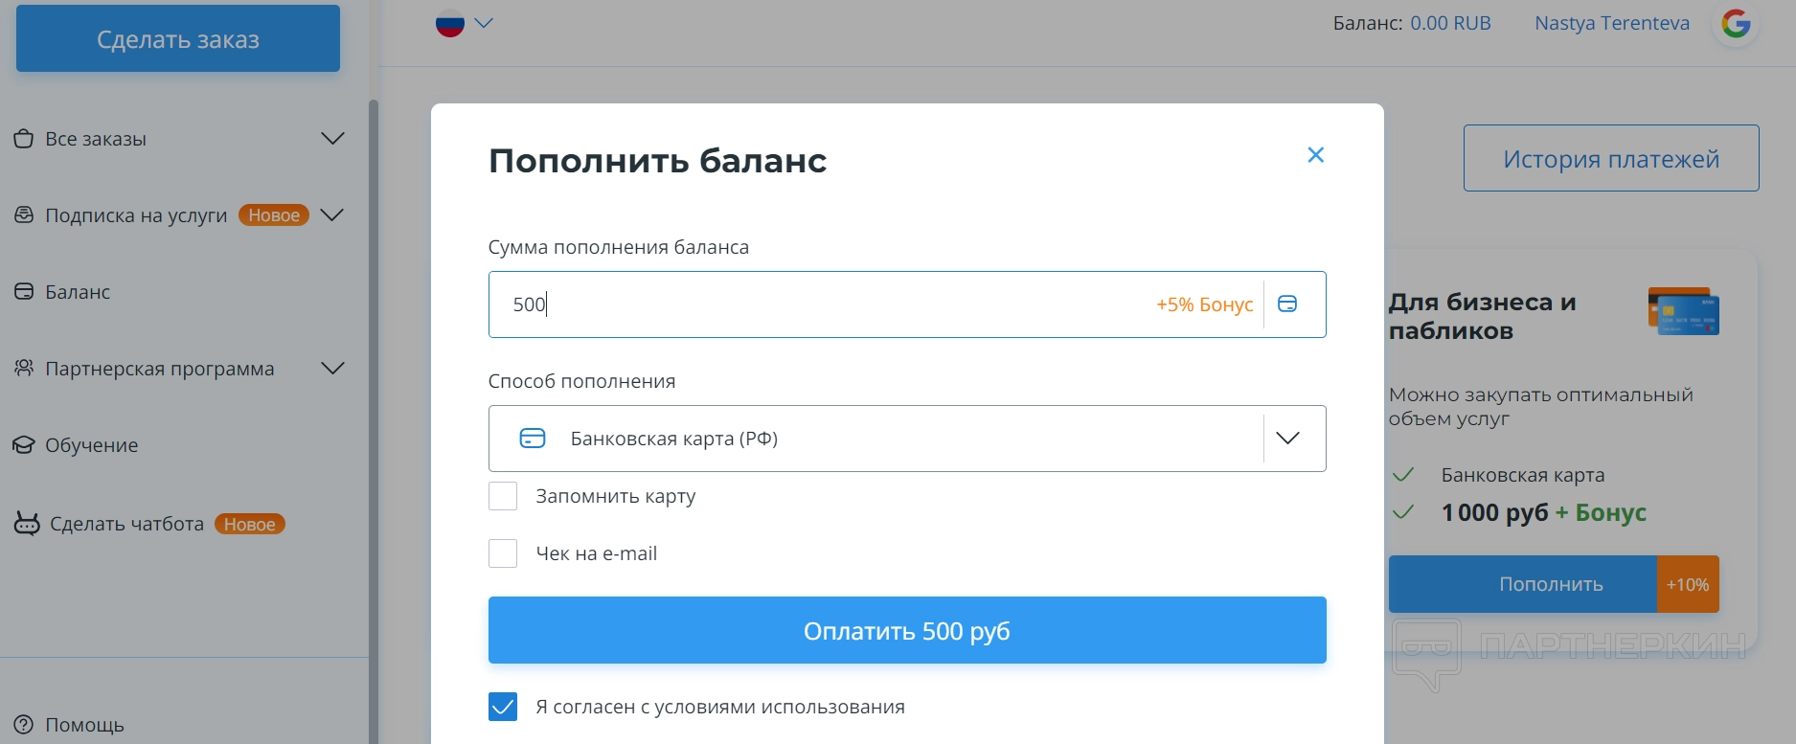The height and width of the screenshot is (744, 1796).
Task: Click the wallet icon beside Баланс
Action: 24,292
